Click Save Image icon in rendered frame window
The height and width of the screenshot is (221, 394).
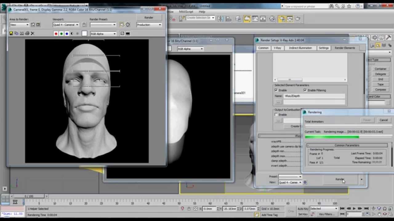pos(11,33)
